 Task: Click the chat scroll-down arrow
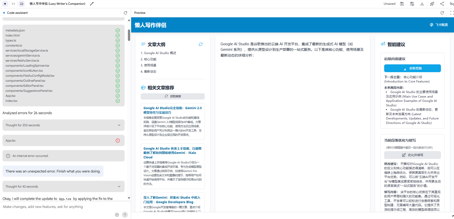(129, 198)
